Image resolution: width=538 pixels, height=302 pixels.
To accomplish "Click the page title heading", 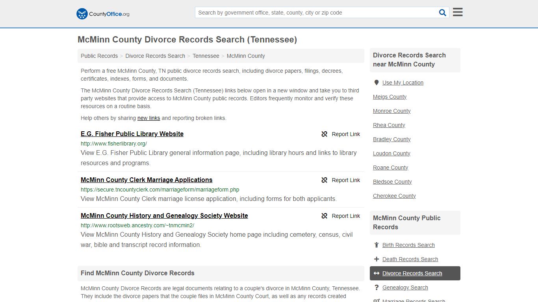I will (x=187, y=40).
